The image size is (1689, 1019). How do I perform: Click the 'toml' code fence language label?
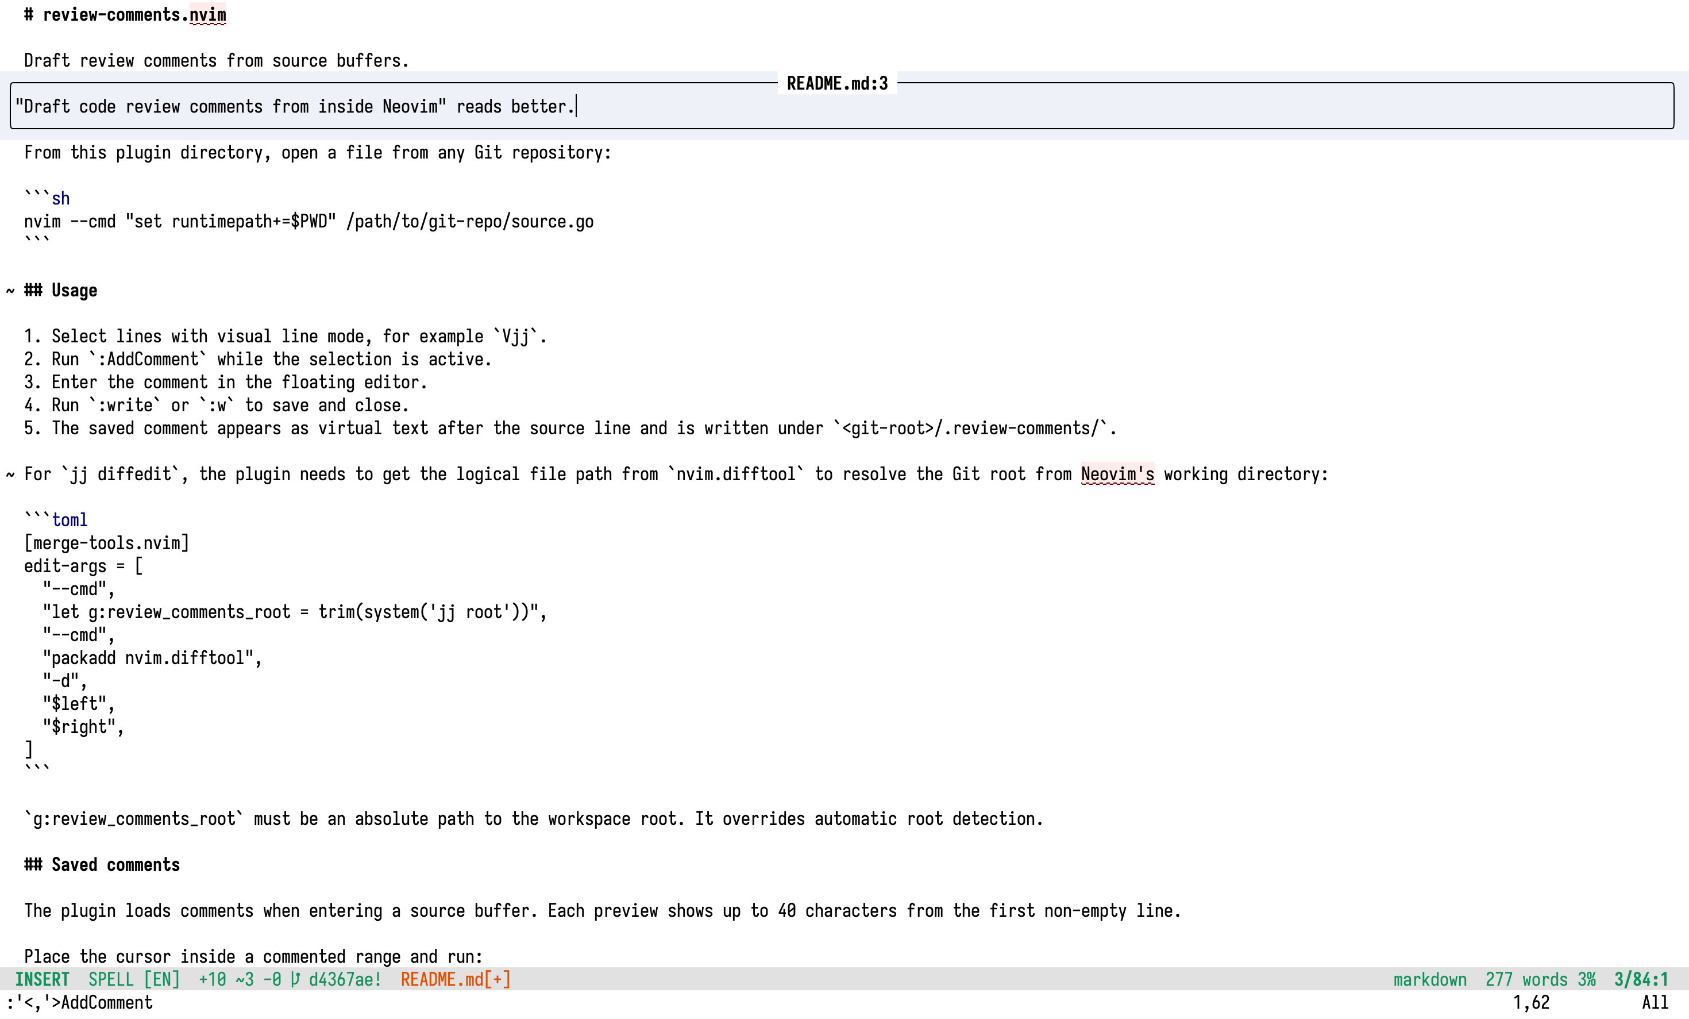70,520
